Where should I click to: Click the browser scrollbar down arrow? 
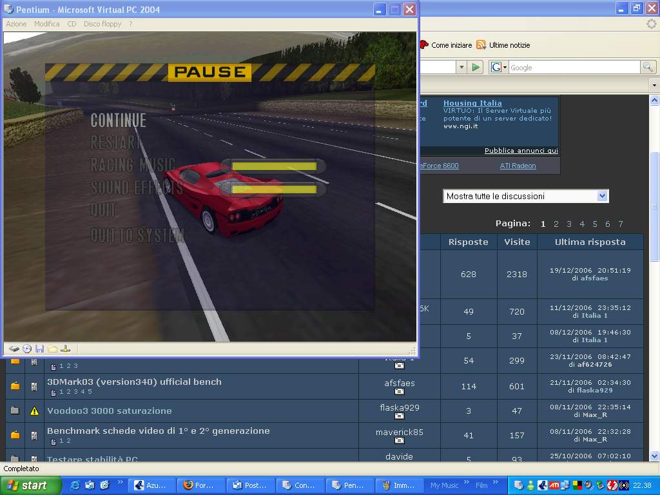[655, 456]
